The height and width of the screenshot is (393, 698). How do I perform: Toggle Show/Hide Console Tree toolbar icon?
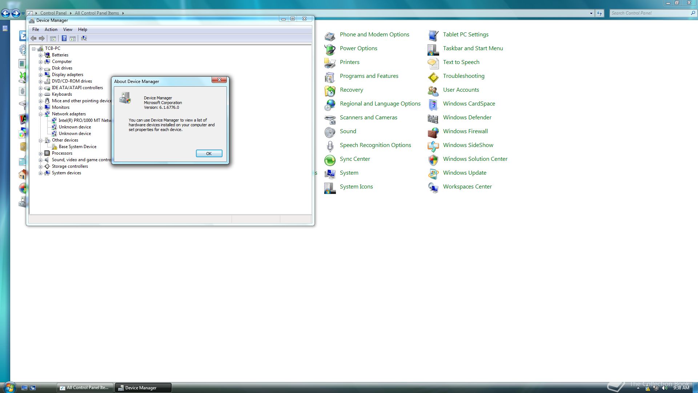(x=53, y=38)
